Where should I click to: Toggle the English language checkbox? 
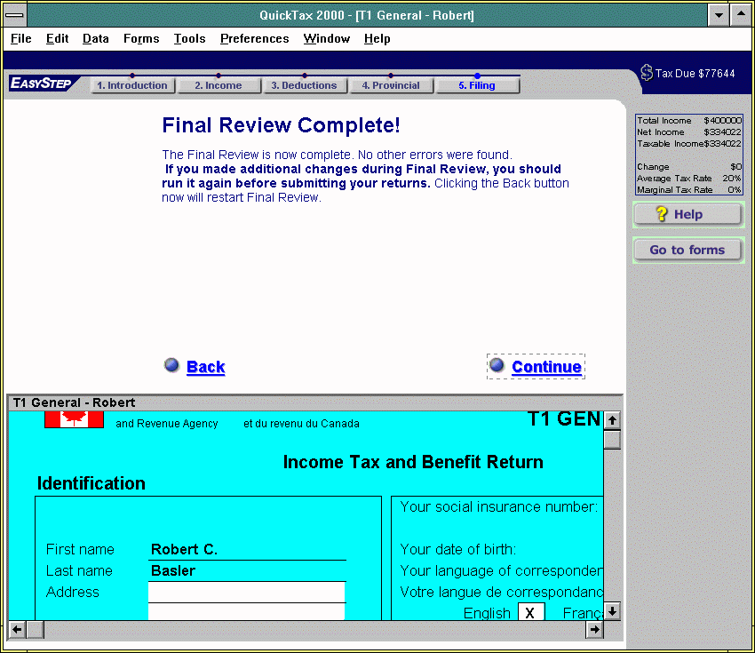tap(531, 612)
